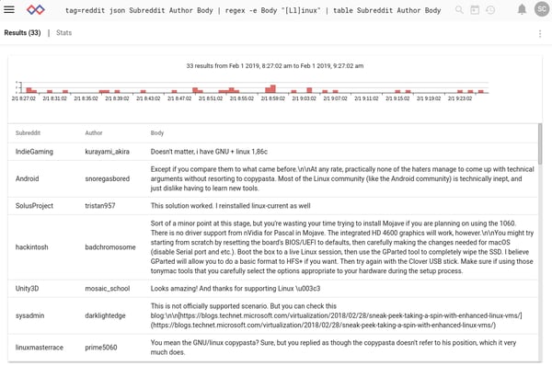
Task: Click the table vertical scrollbar
Action: point(540,143)
